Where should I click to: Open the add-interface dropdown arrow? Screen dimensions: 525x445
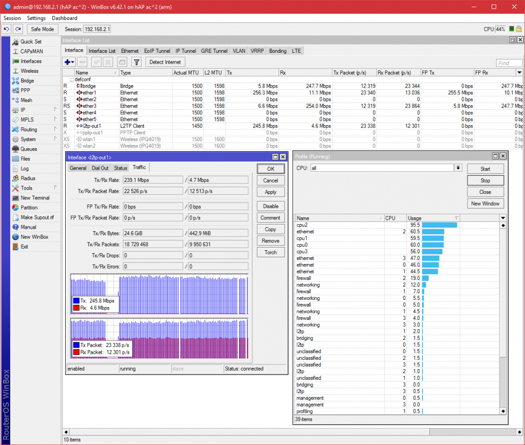(x=72, y=63)
